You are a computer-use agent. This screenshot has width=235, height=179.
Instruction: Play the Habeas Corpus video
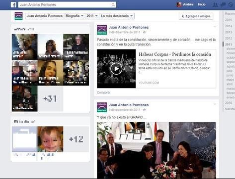pos(116,69)
